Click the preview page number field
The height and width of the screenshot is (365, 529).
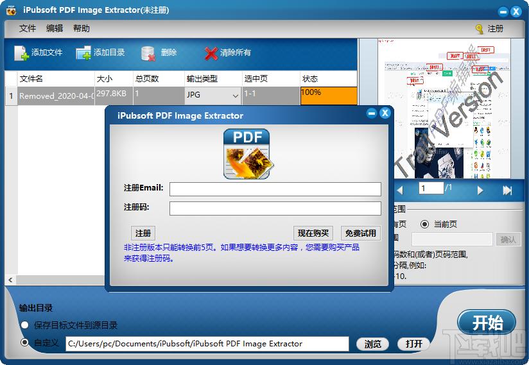431,188
